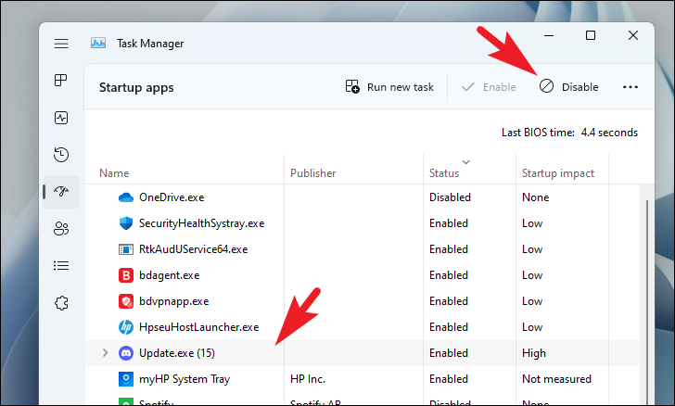Click the Low impact of HpseuHostLauncher.exe

[x=532, y=327]
